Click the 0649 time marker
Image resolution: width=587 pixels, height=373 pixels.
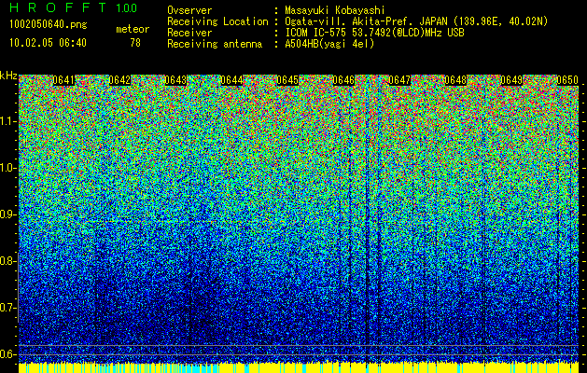[x=511, y=80]
